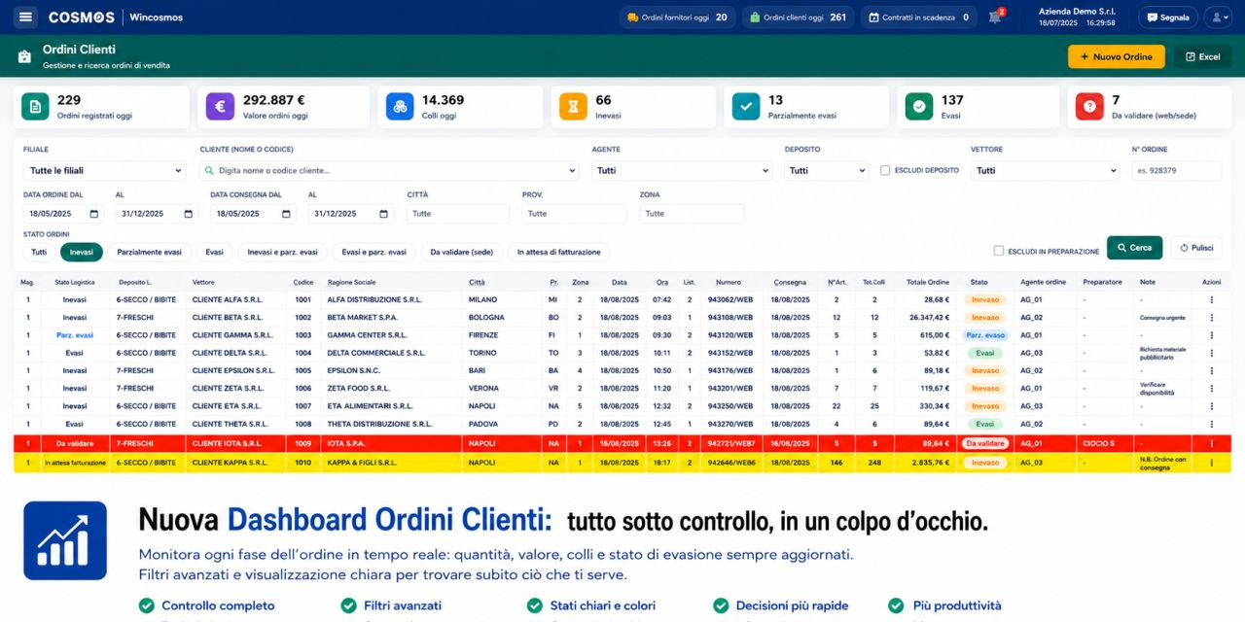Click the Evasi green checkmark icon
Image resolution: width=1245 pixels, height=622 pixels.
918,107
